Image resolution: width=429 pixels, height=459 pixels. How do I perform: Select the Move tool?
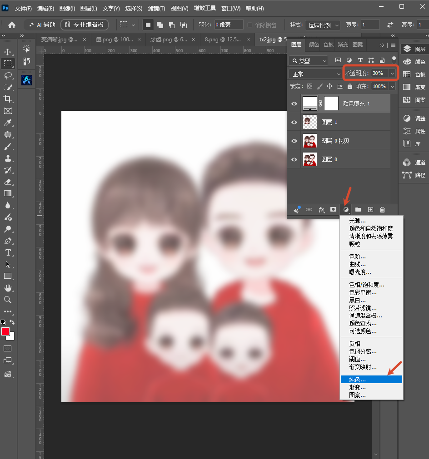[8, 52]
